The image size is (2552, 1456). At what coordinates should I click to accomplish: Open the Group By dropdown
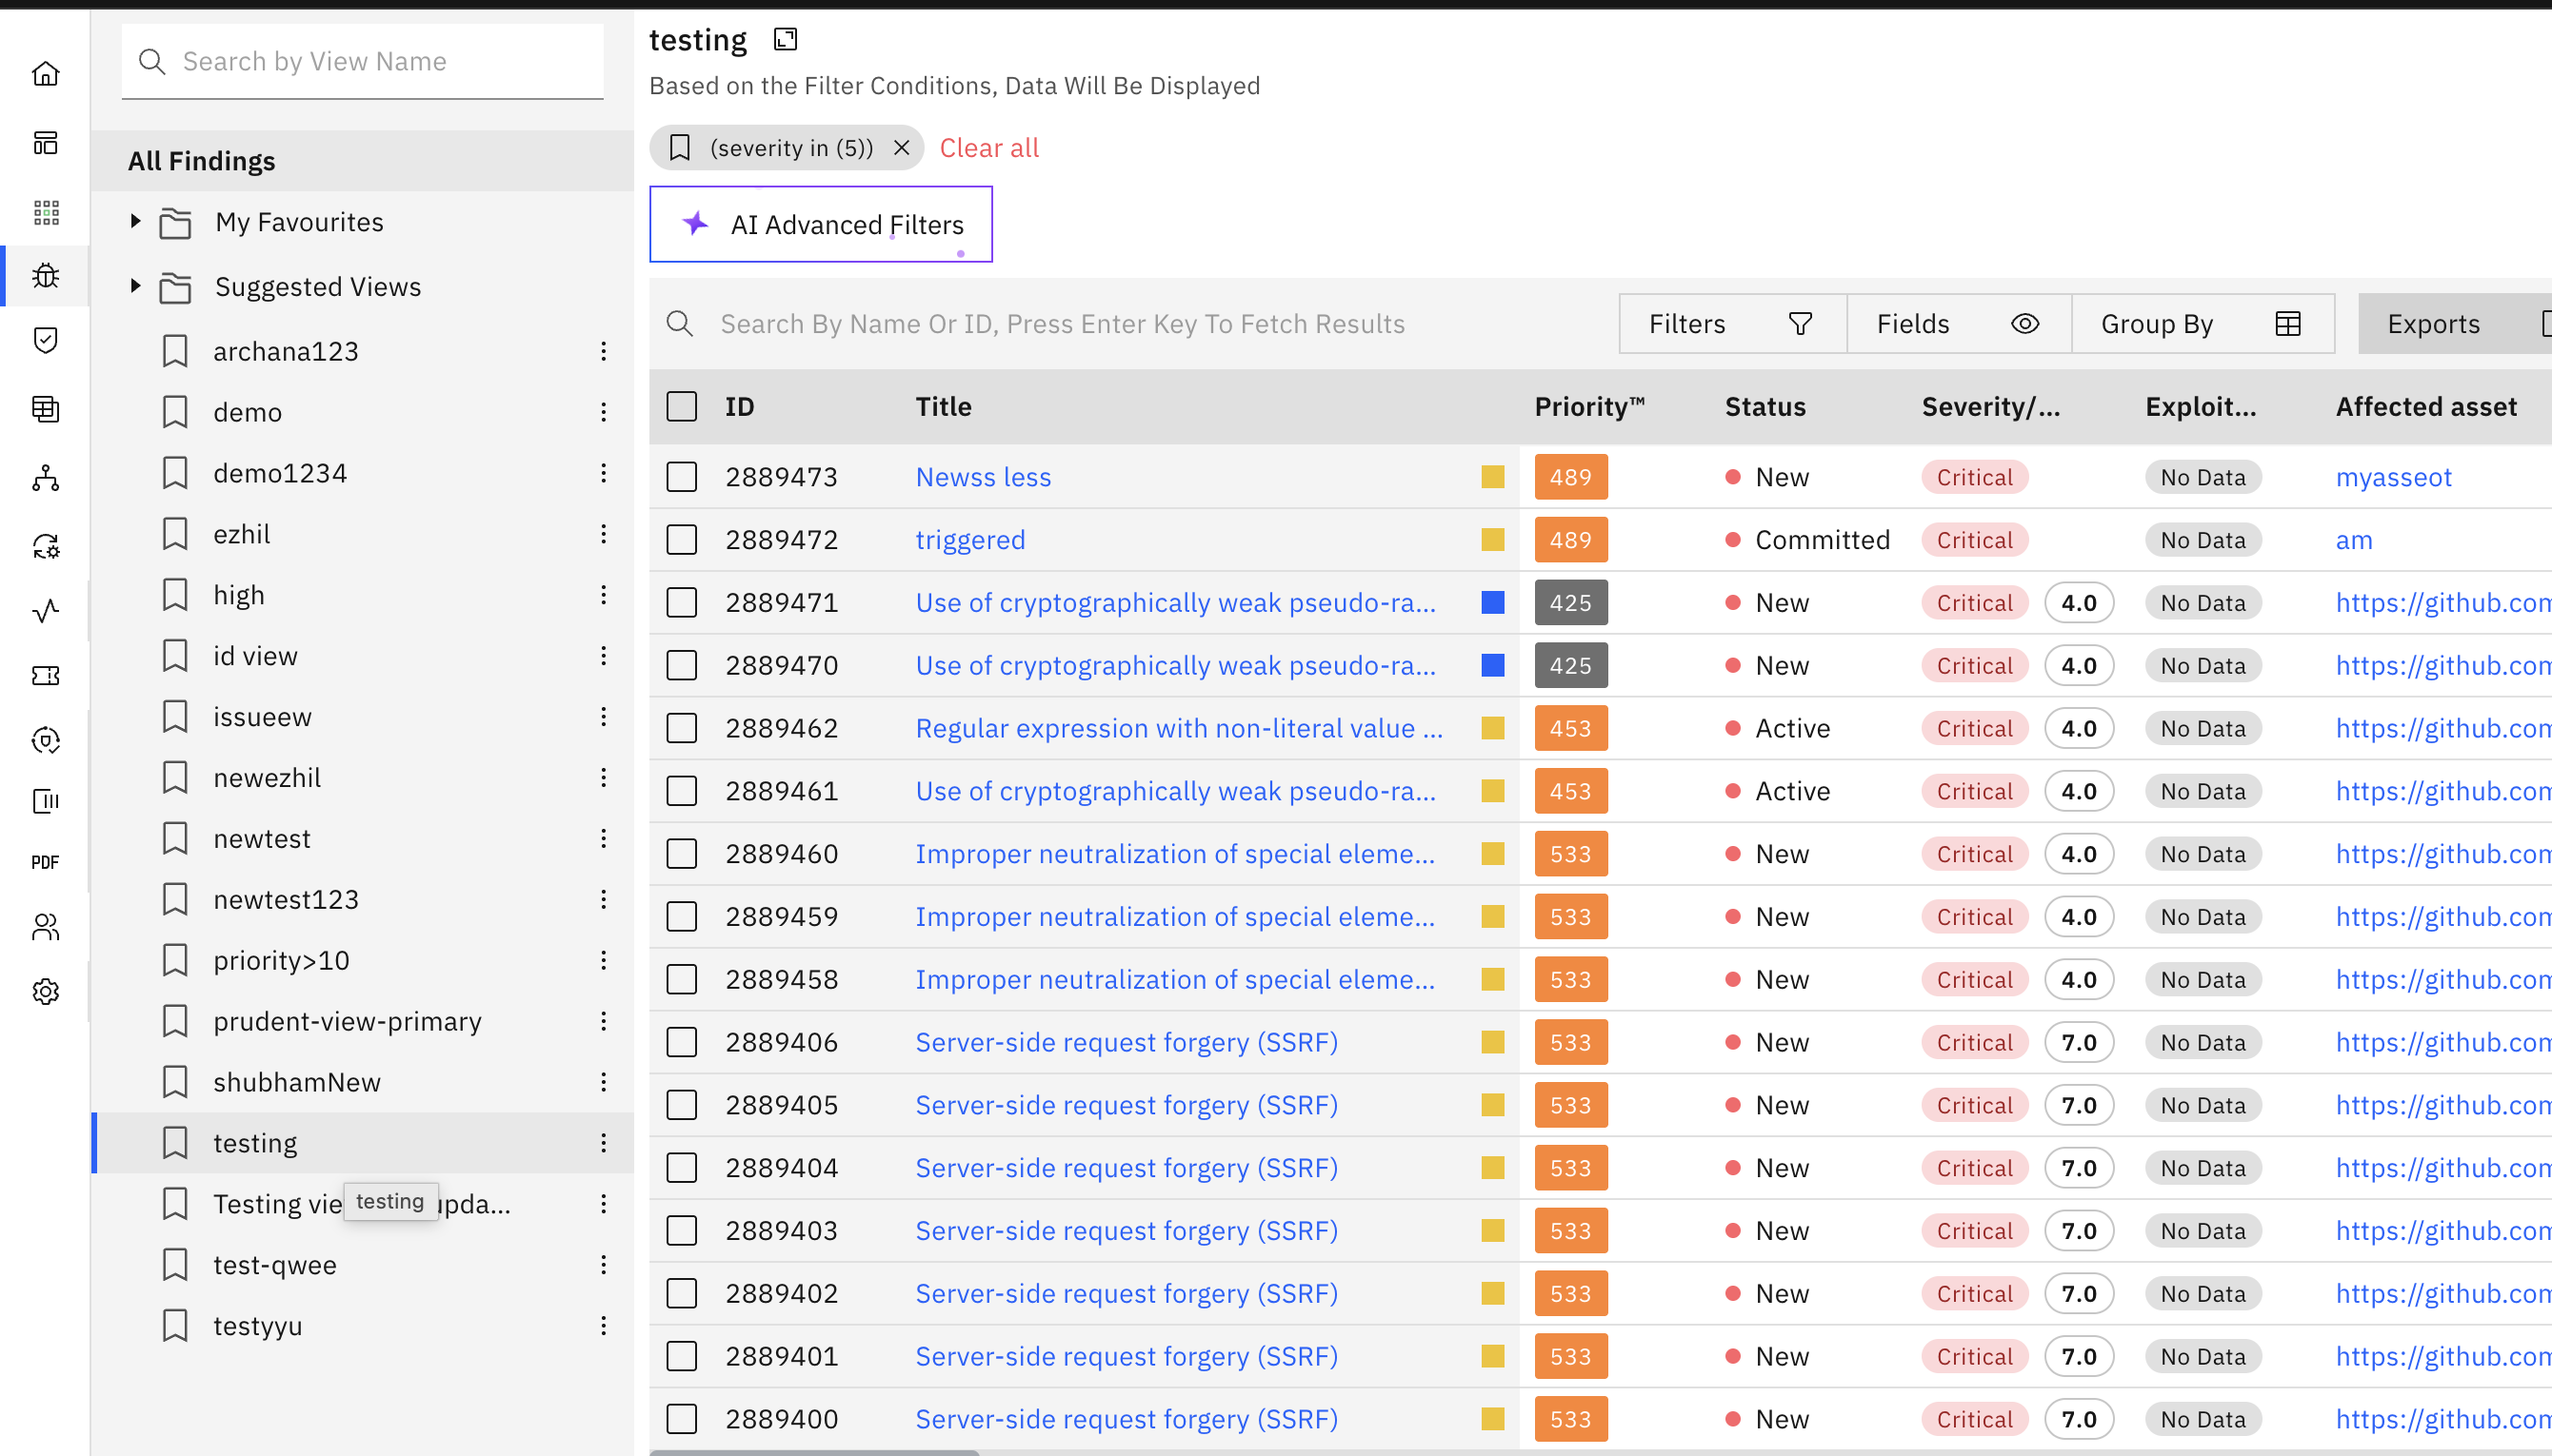pos(2201,323)
